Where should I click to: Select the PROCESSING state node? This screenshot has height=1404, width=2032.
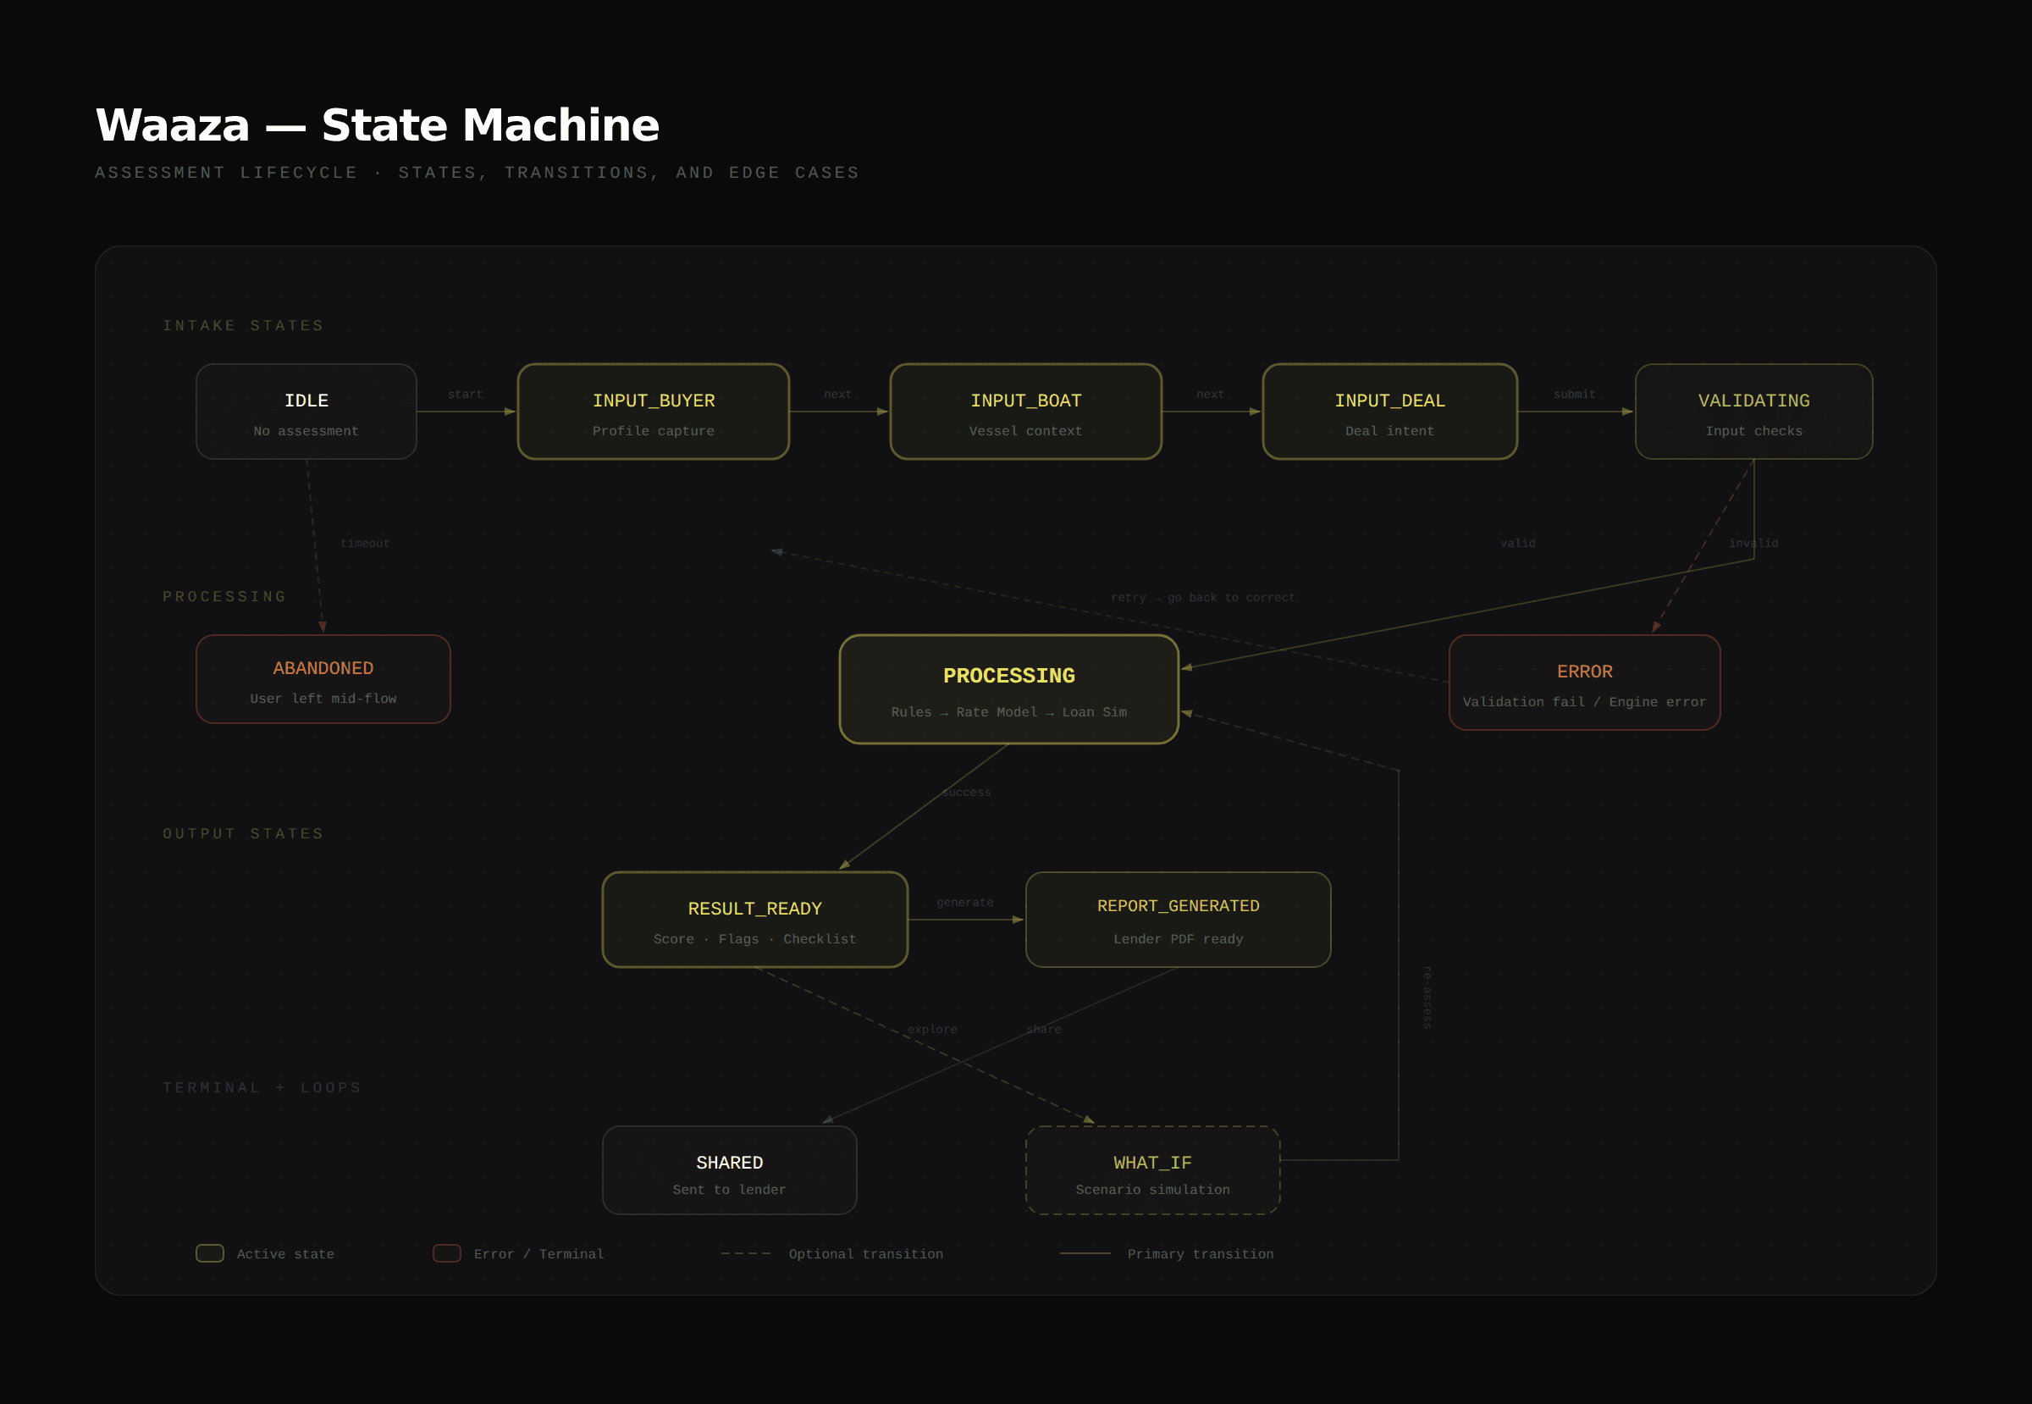(x=1009, y=689)
